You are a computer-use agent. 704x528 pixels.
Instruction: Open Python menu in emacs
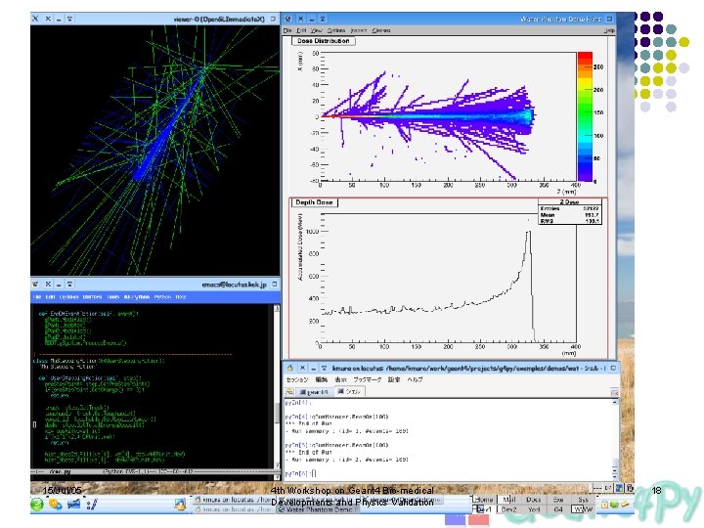(162, 297)
